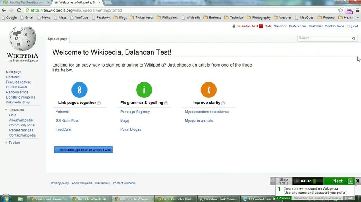Click the magnifier search icon in Wikipedia search box

pyautogui.click(x=353, y=38)
